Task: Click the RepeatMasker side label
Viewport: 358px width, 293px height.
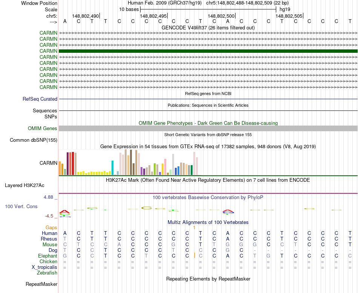Action: pyautogui.click(x=41, y=284)
